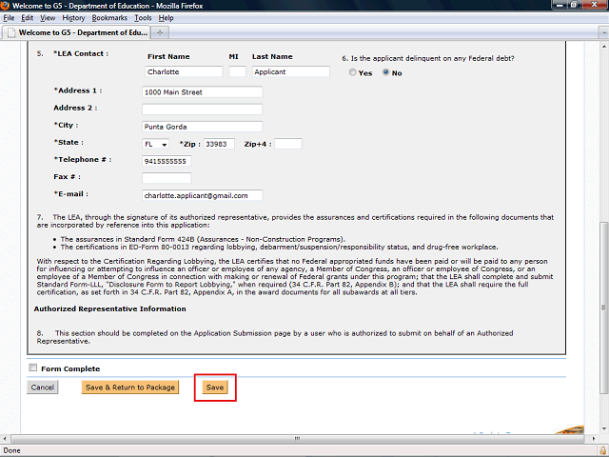Open the Bookmarks menu
The width and height of the screenshot is (609, 457).
[109, 18]
